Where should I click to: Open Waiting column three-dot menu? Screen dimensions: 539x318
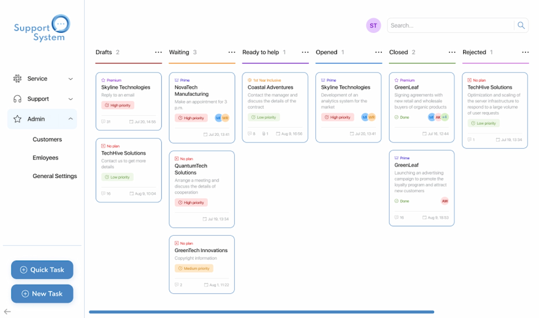coord(232,52)
